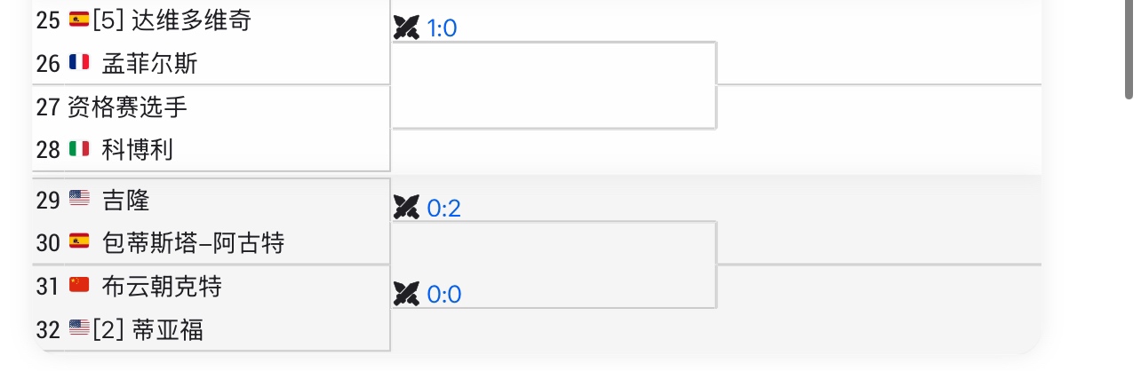
Task: Click US flag next to 蒂亚福
Action: (79, 329)
